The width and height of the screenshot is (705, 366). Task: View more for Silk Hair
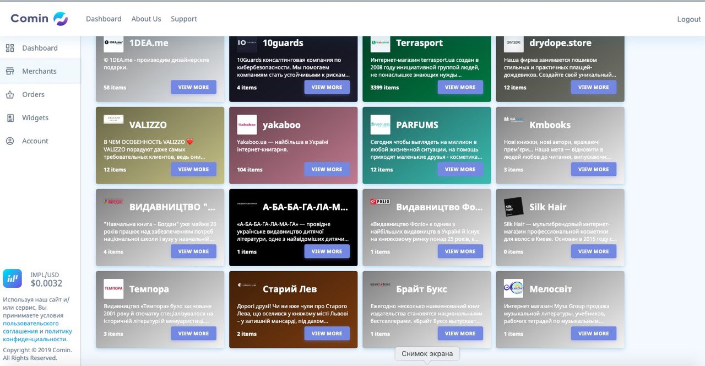click(x=594, y=251)
